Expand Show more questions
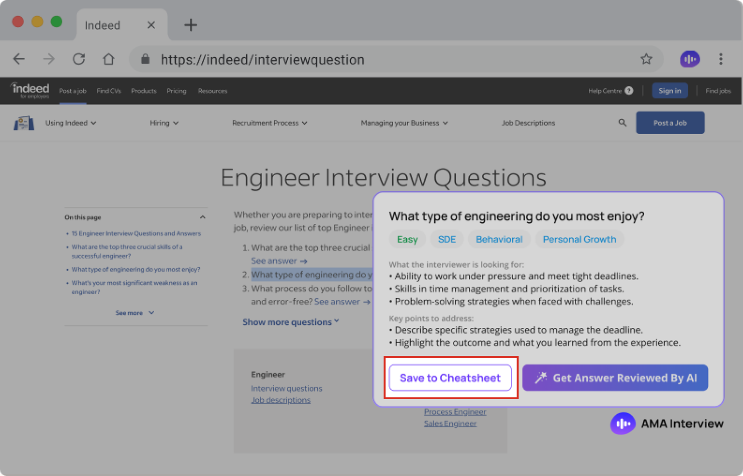Screen dimensions: 743x476 291,322
